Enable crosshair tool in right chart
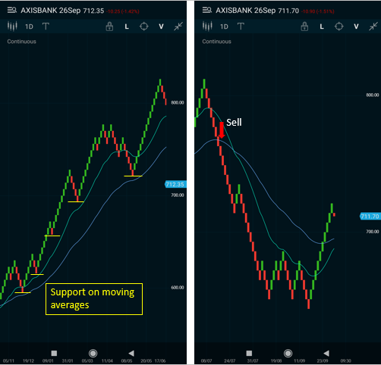This screenshot has width=381, height=365. coord(339,27)
